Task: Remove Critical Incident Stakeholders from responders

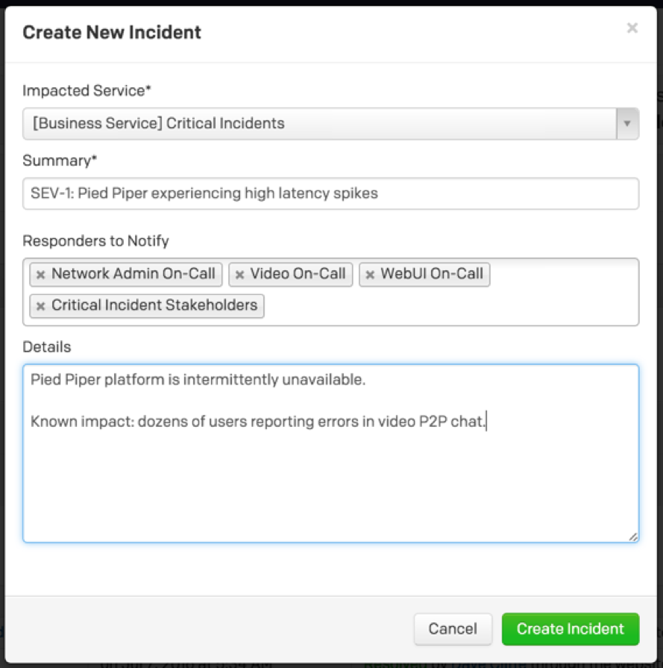Action: point(41,306)
